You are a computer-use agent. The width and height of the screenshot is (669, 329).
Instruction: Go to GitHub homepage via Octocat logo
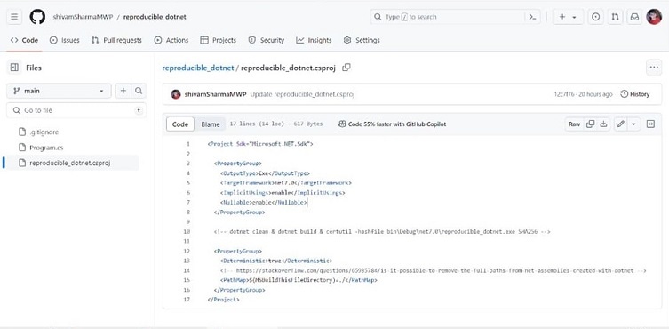pos(37,17)
